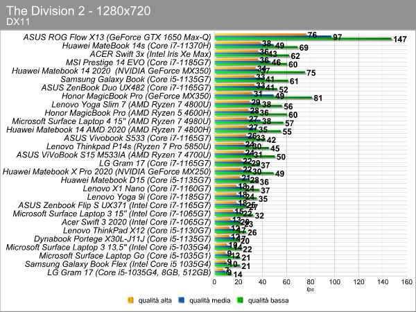Select the Huawei MateBook 14s row label

coord(137,46)
